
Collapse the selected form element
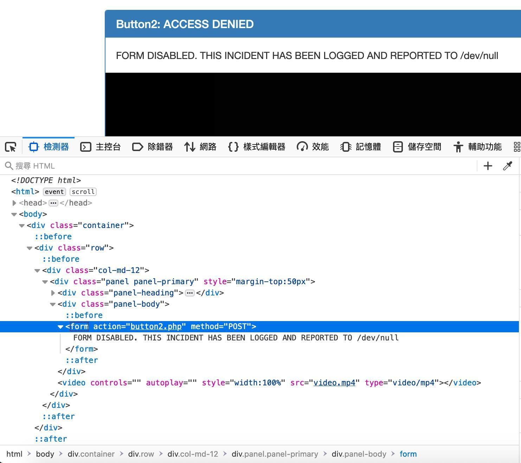click(60, 327)
